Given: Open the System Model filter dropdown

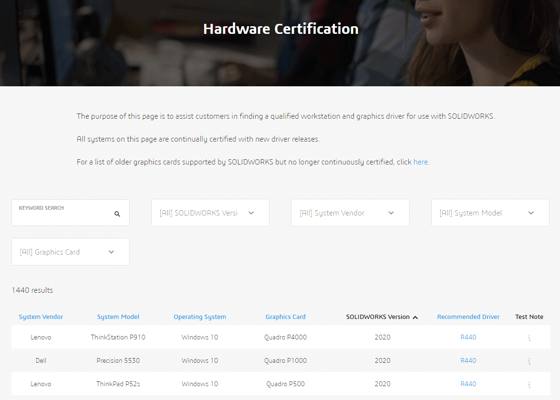Looking at the screenshot, I should 490,213.
